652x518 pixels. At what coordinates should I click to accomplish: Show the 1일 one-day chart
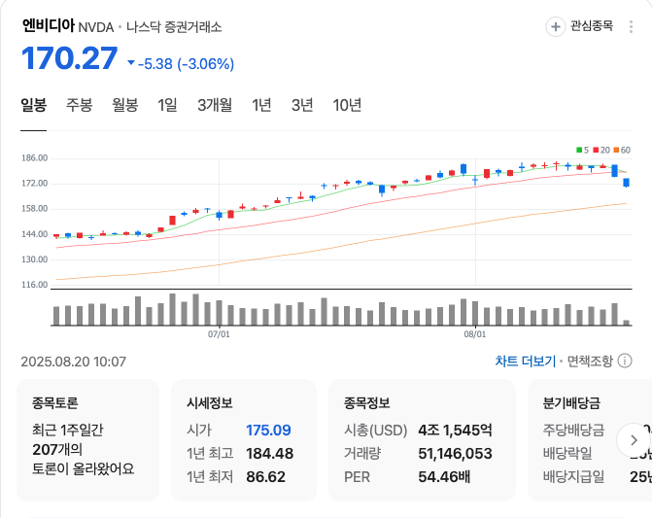[x=167, y=105]
